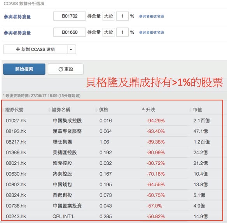Click the -89.38% change value
227x223 pixels.
(x=155, y=142)
